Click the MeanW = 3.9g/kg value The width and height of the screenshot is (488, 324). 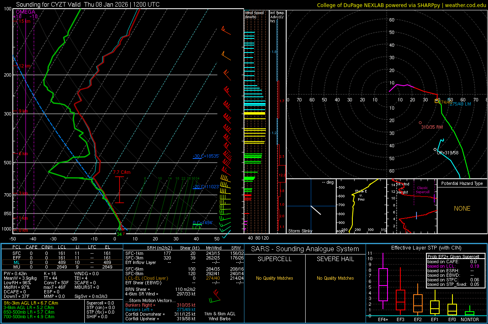coord(20,278)
